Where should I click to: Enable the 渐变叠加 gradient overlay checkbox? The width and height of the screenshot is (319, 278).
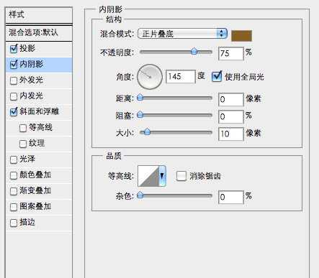point(14,191)
